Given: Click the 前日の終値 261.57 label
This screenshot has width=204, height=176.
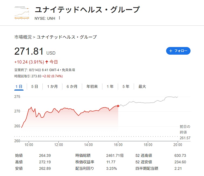Looking at the screenshot, I should tap(185, 132).
